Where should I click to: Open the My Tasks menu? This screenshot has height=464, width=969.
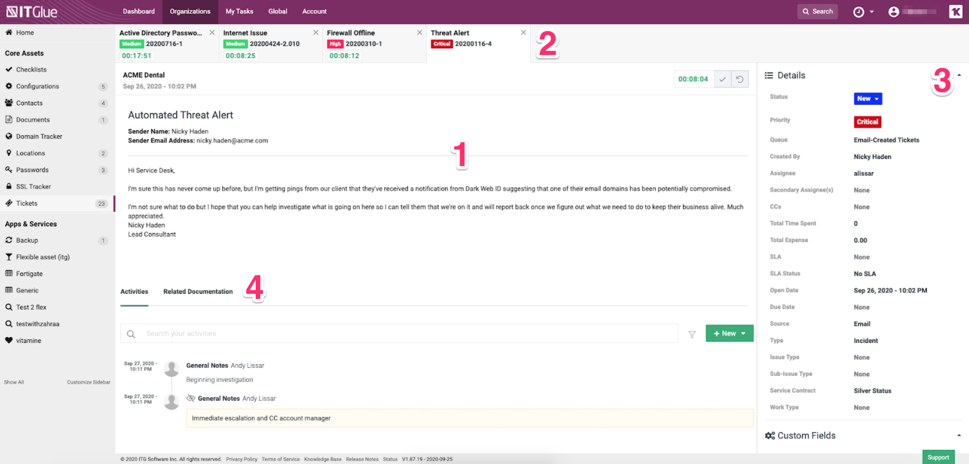coord(239,11)
